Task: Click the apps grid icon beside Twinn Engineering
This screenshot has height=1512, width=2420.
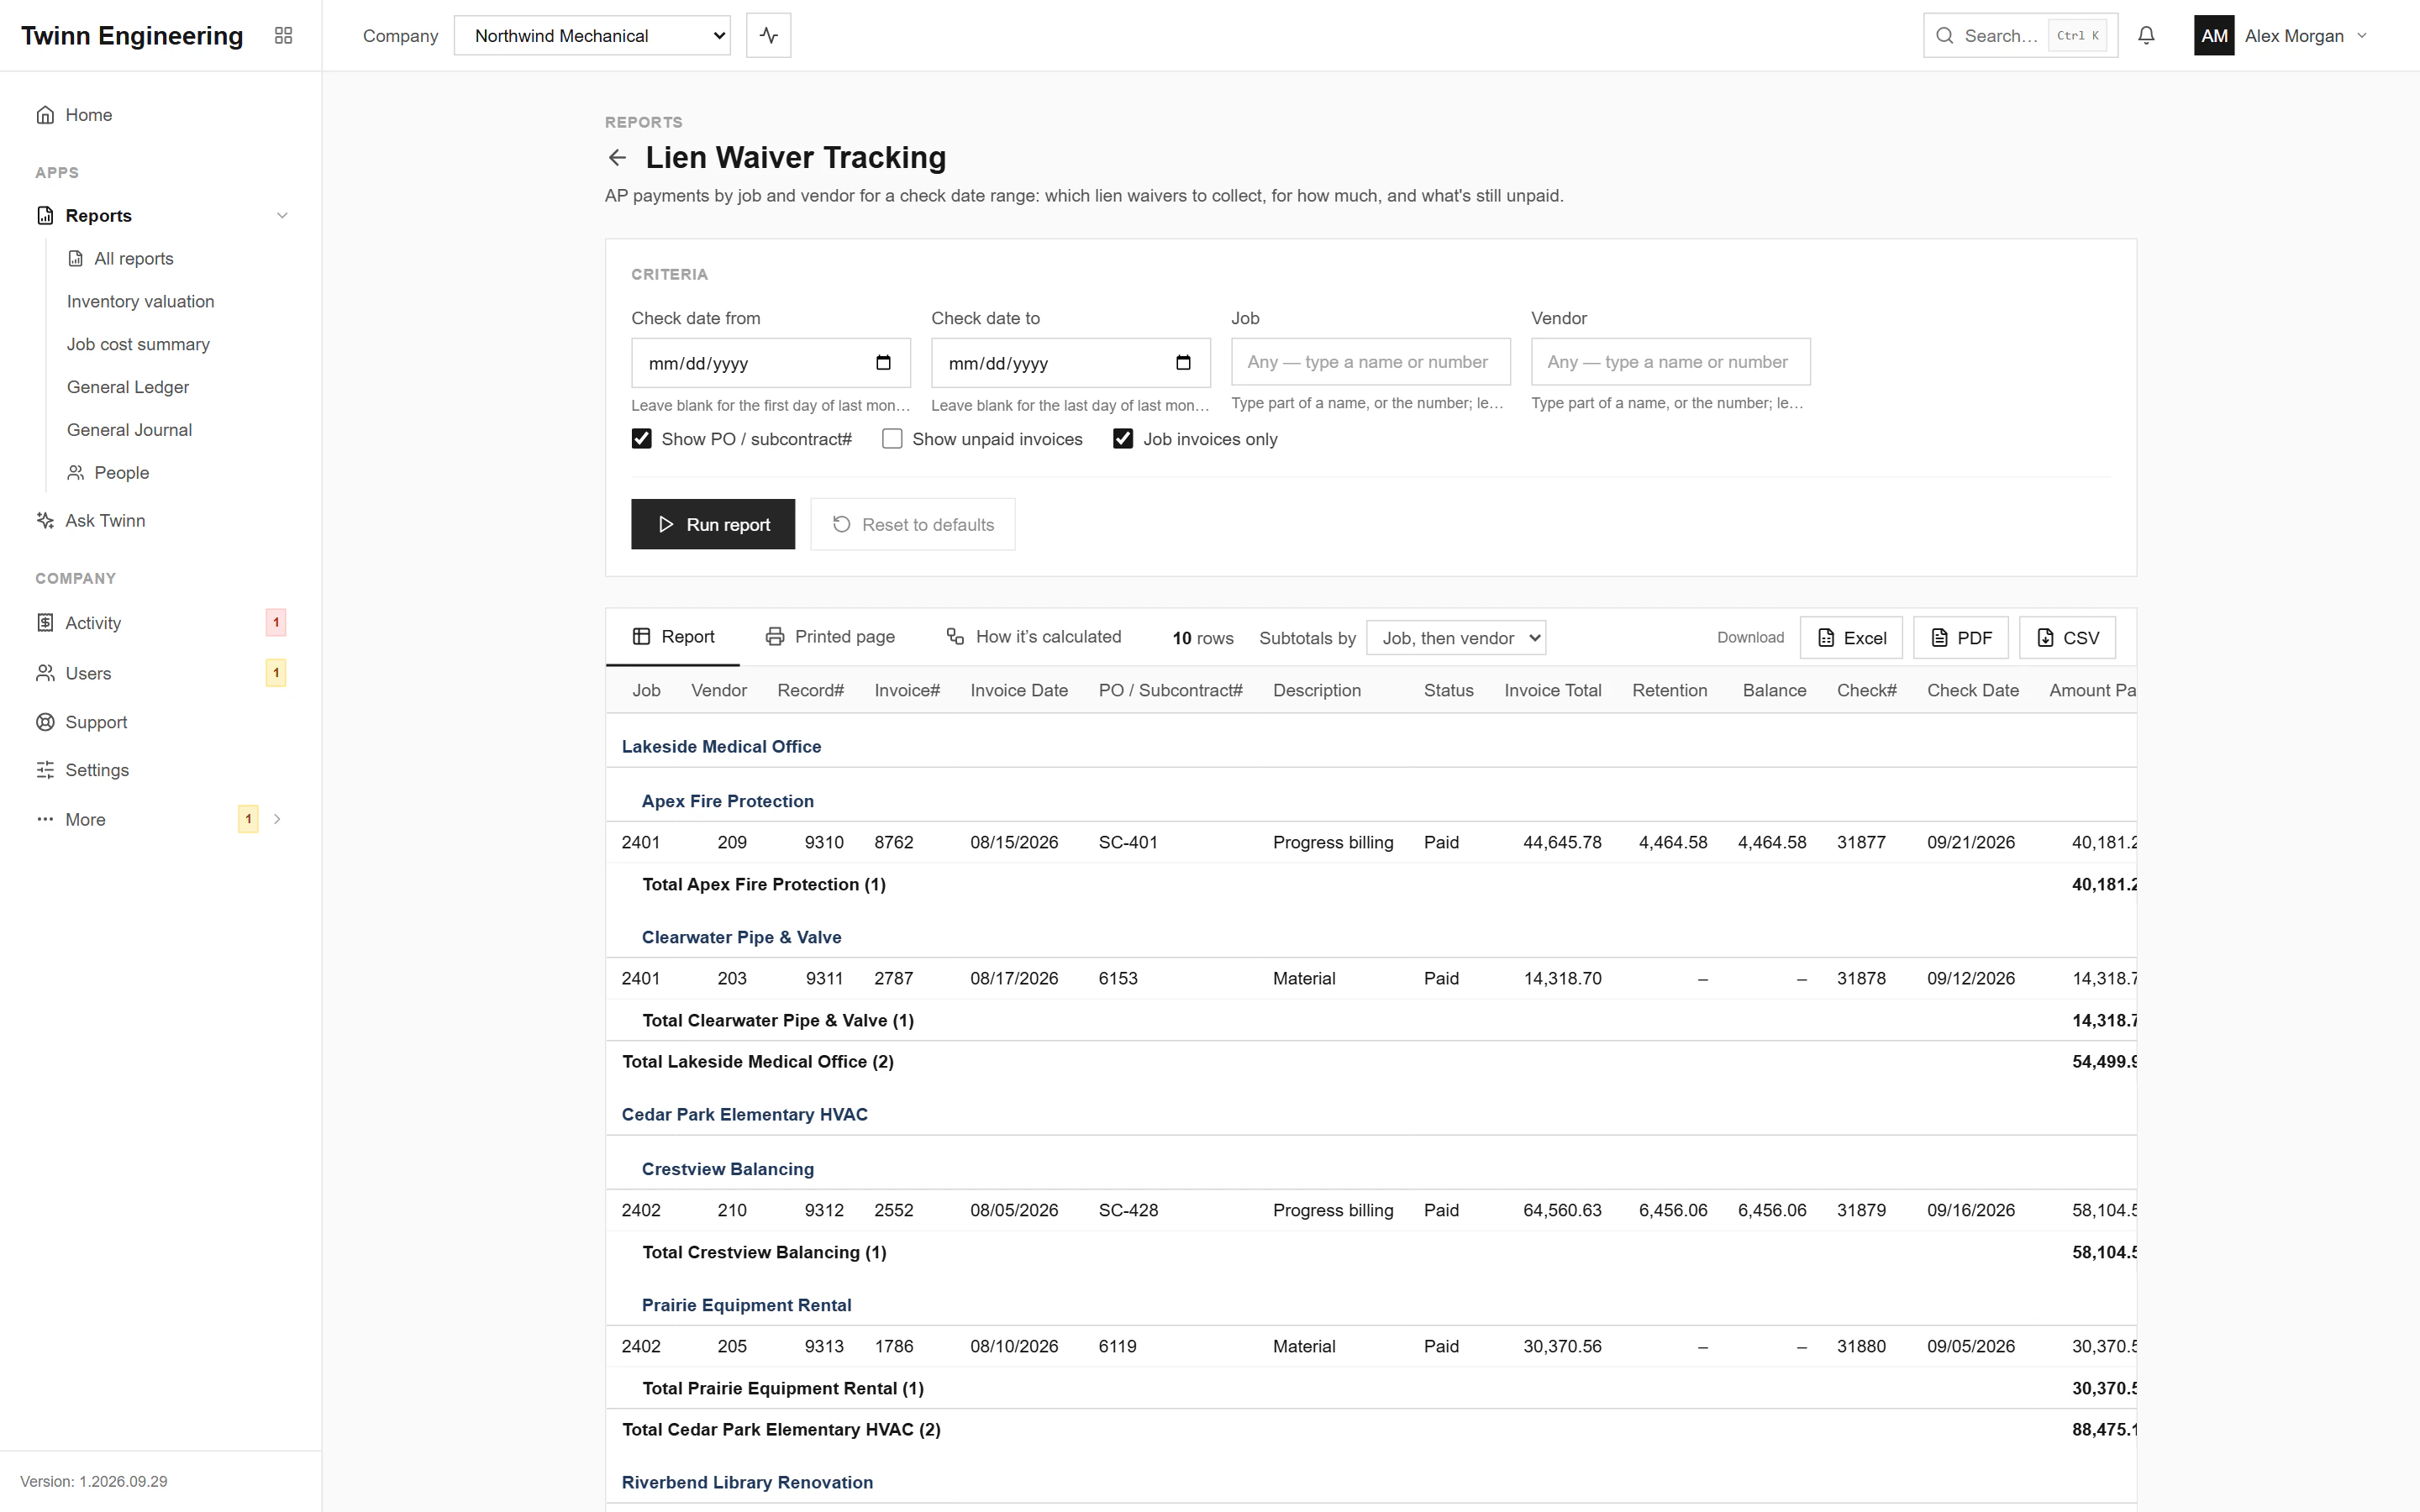Action: coord(283,36)
